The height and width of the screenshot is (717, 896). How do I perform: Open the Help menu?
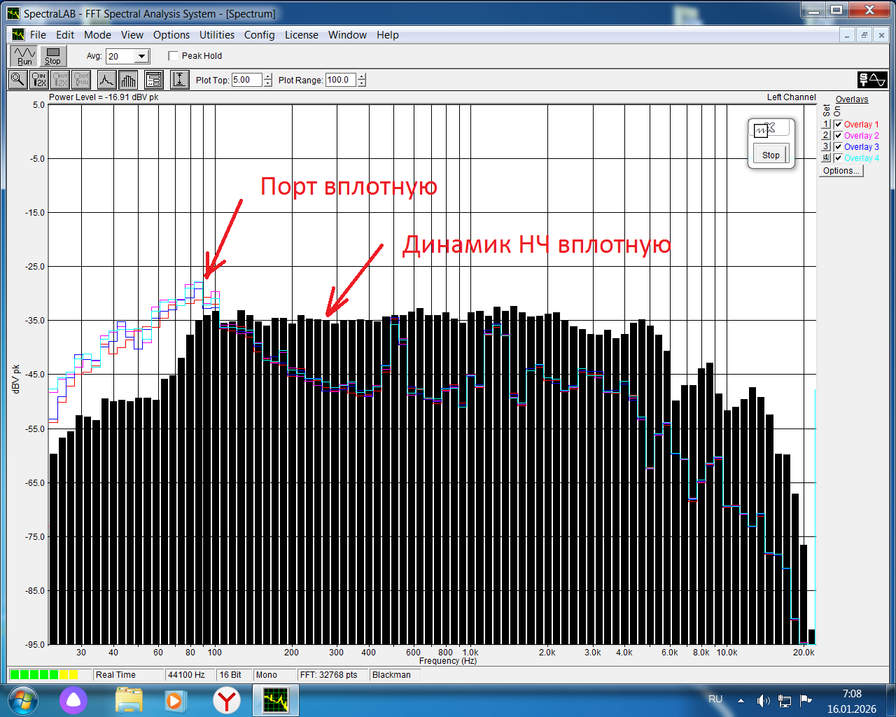point(388,35)
